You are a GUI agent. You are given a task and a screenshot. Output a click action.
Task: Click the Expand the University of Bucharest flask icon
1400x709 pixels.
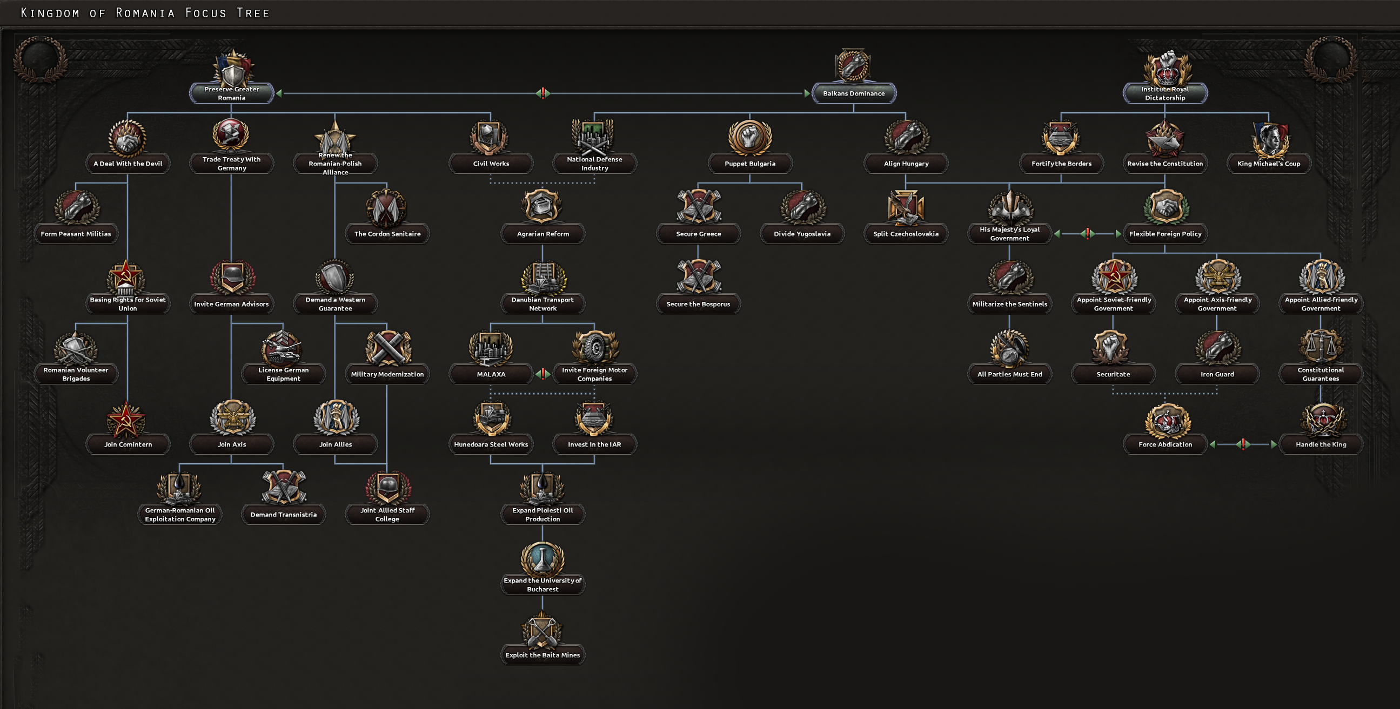(542, 558)
